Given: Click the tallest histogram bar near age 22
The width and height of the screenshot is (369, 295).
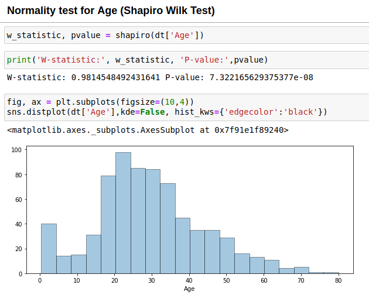Looking at the screenshot, I should [x=124, y=213].
